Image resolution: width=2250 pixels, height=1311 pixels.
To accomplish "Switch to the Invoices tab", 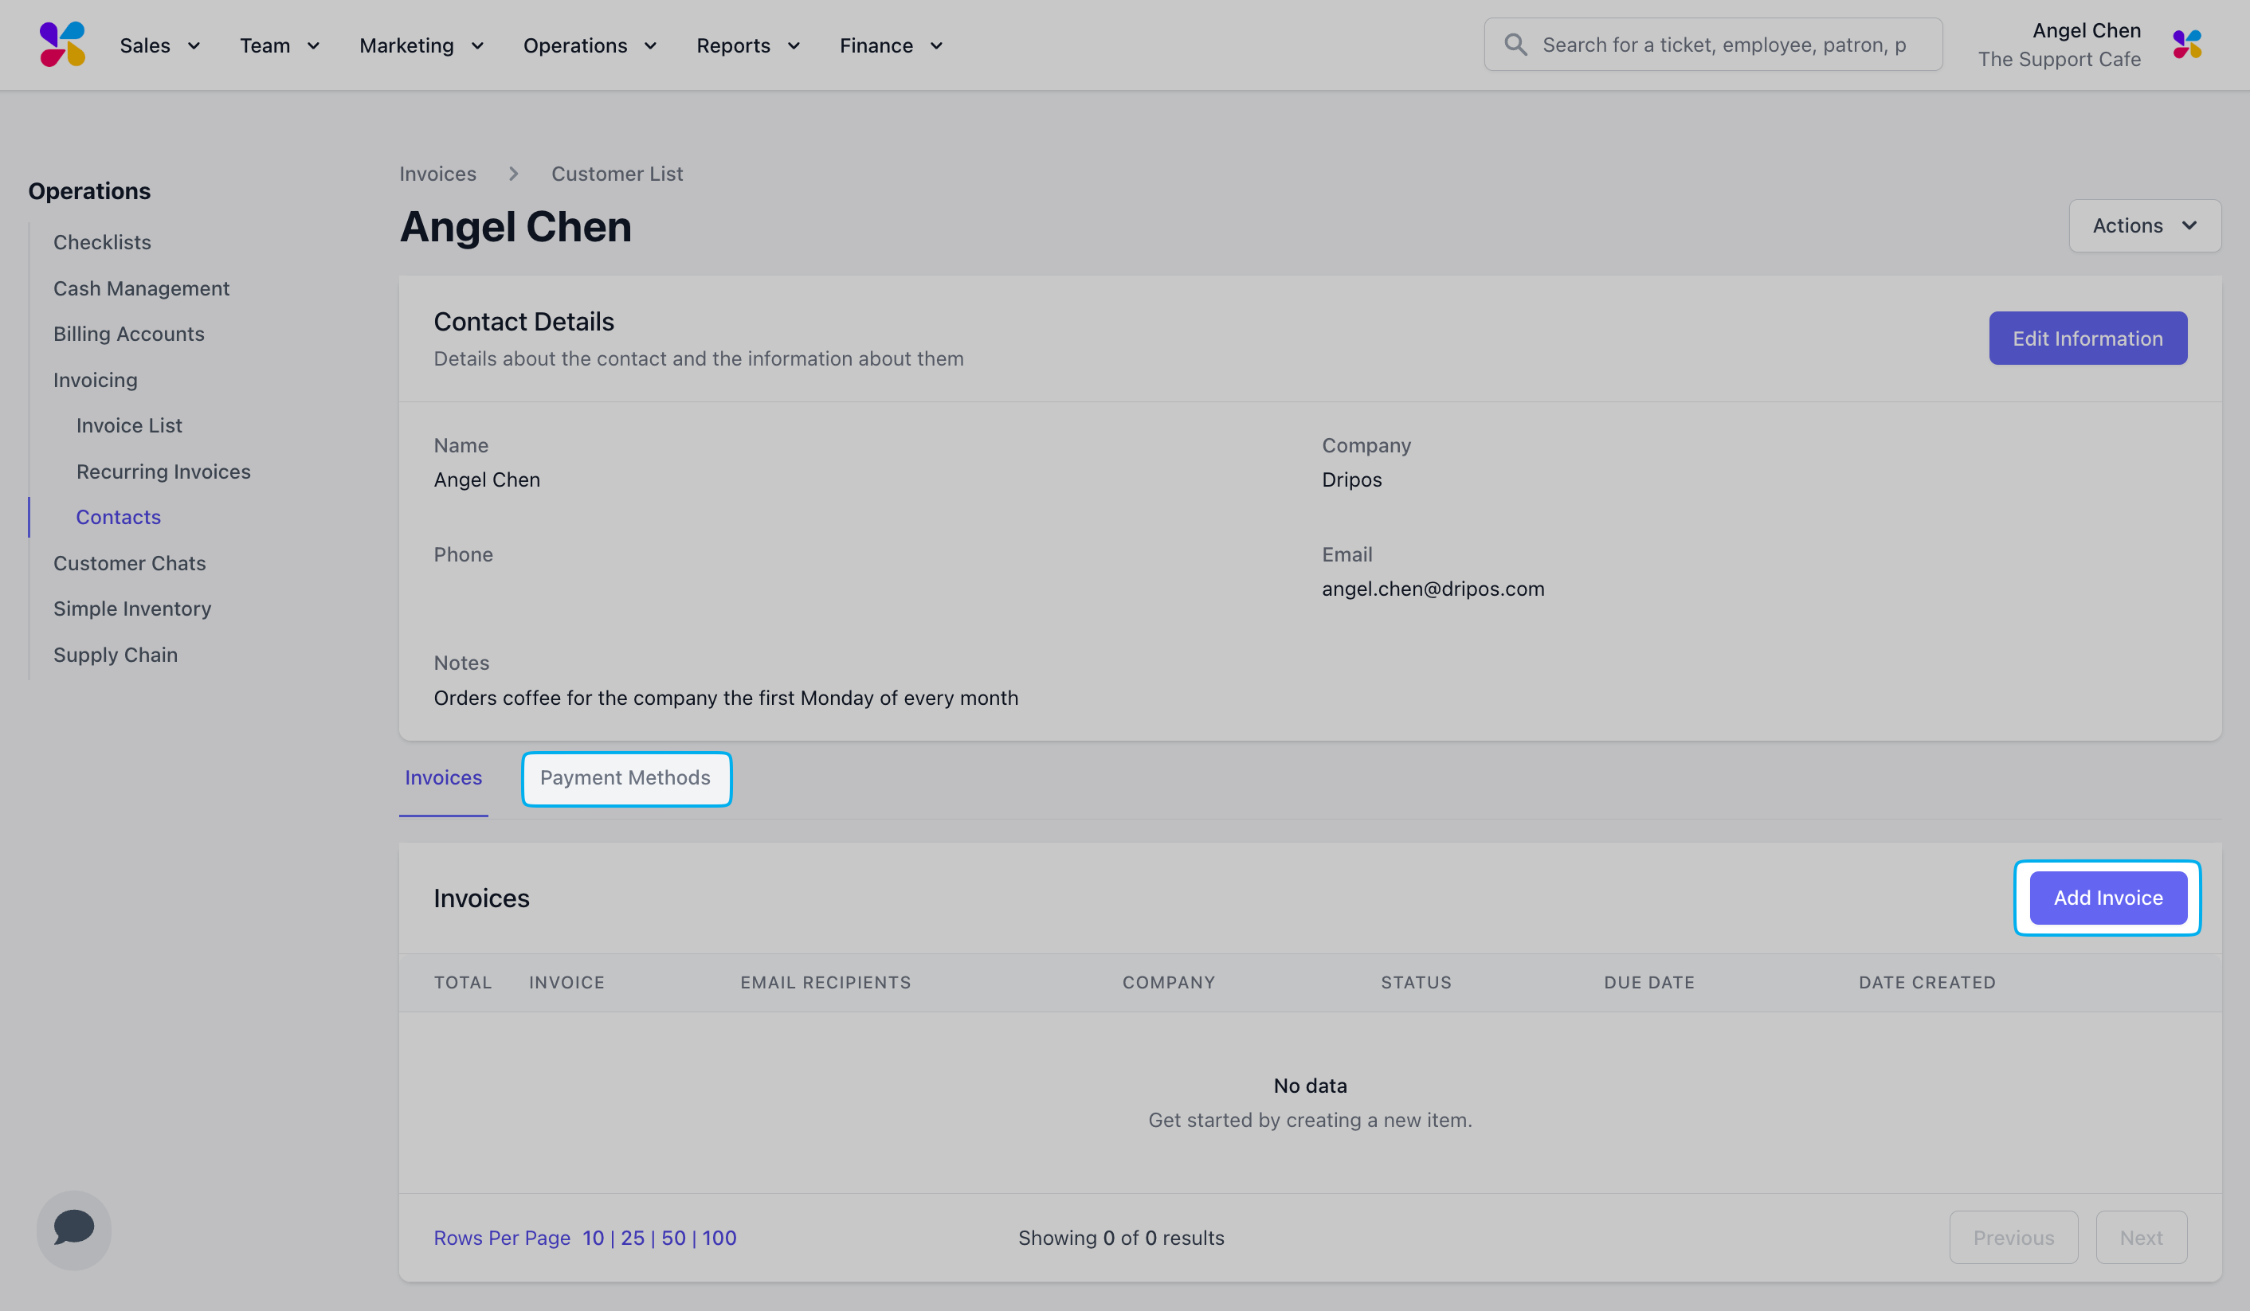I will coord(443,777).
